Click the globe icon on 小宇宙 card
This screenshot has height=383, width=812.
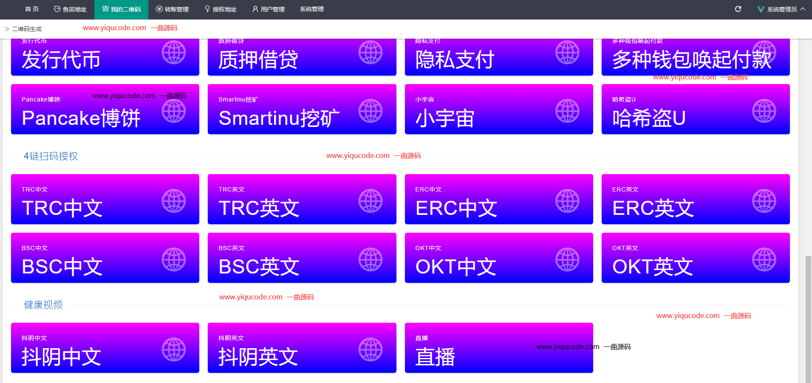coord(568,111)
